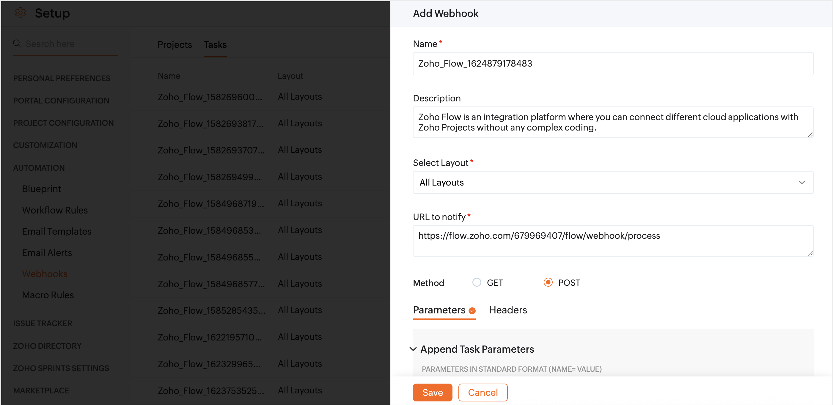The image size is (833, 405).
Task: Click the URL field resize handle
Action: [x=810, y=254]
